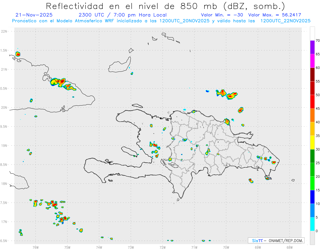Click the magenta 60-65 dBZ colorbar segment
Image resolution: width=325 pixels, height=251 pixels.
(312, 61)
